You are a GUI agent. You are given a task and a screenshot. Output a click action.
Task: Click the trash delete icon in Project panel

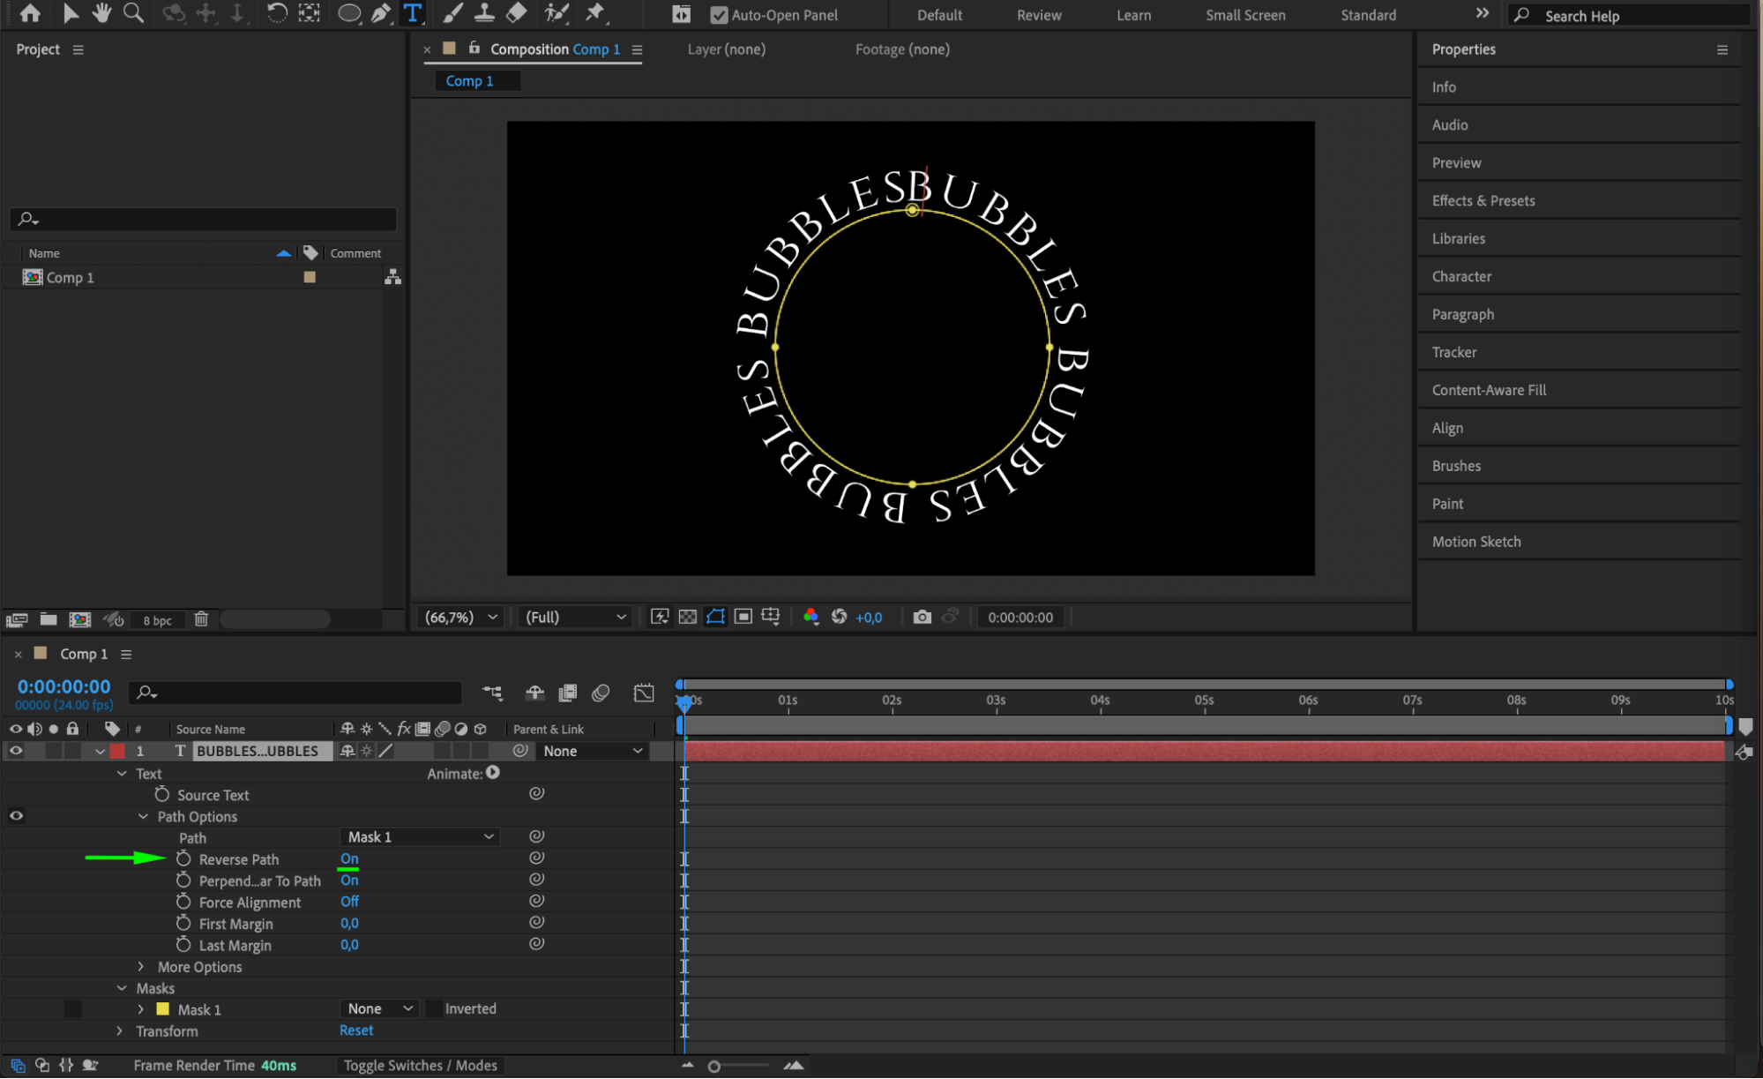click(201, 619)
